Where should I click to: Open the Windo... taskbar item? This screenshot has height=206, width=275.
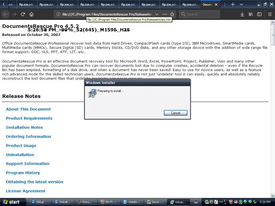[x=179, y=202]
